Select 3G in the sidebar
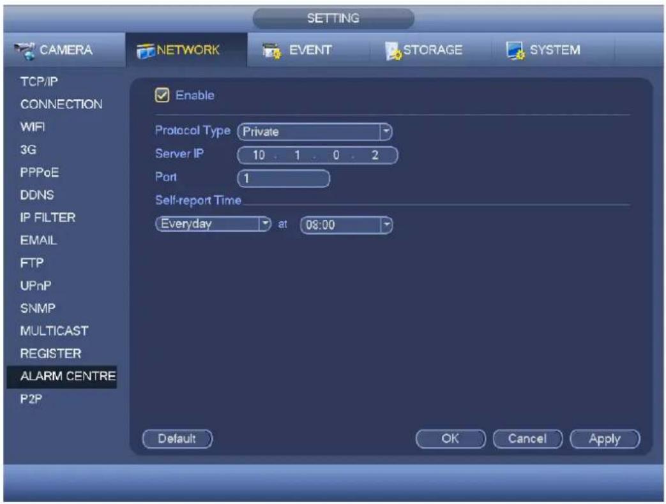This screenshot has height=504, width=666. click(28, 150)
